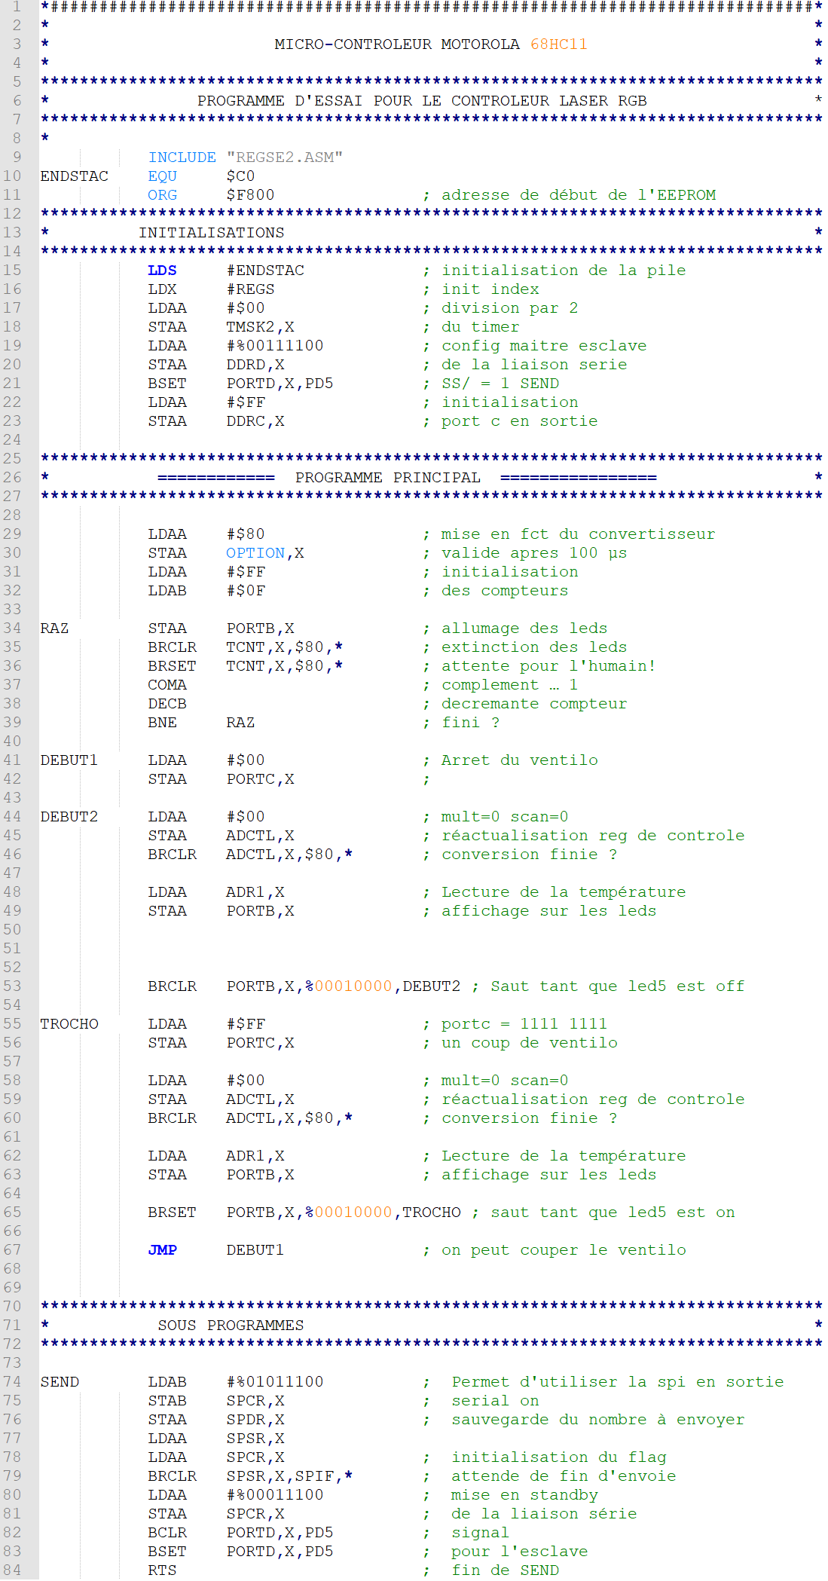Click the DECB instruction
Image resolution: width=828 pixels, height=1581 pixels.
(x=167, y=704)
